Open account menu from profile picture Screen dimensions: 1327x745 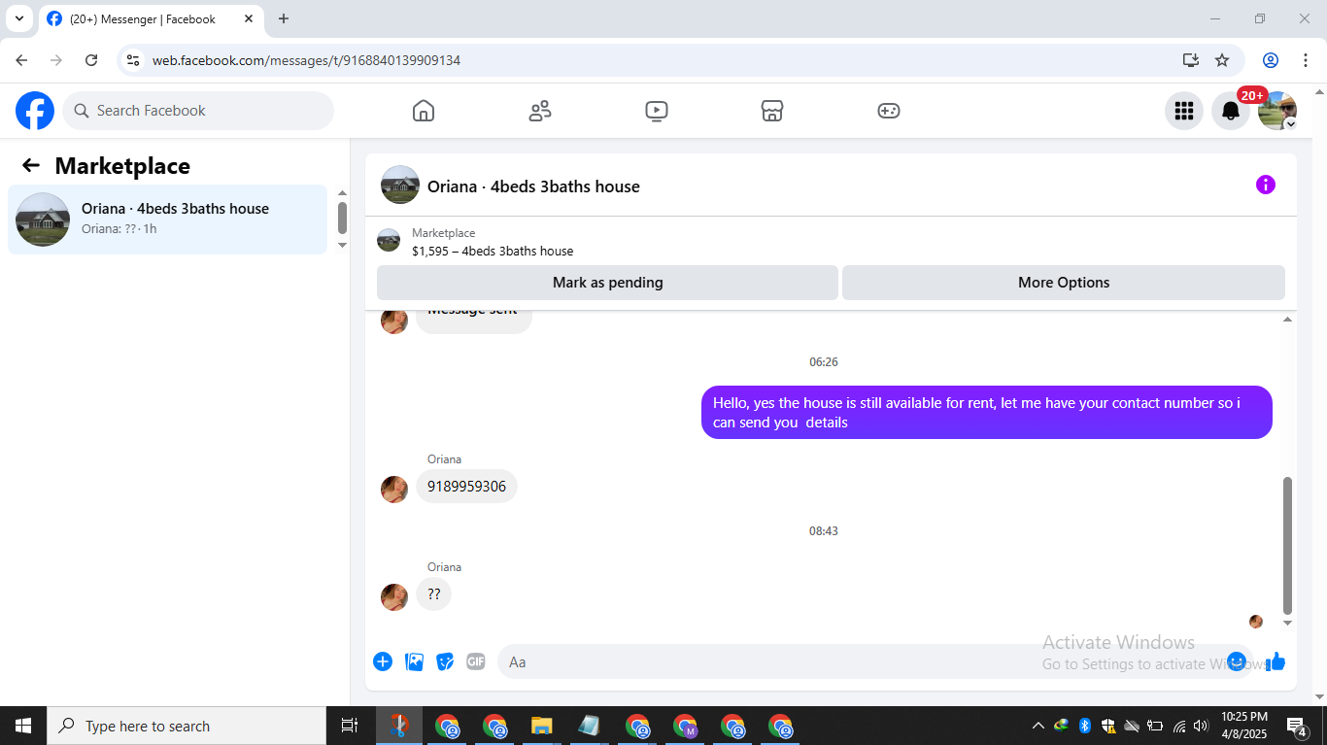(1277, 111)
